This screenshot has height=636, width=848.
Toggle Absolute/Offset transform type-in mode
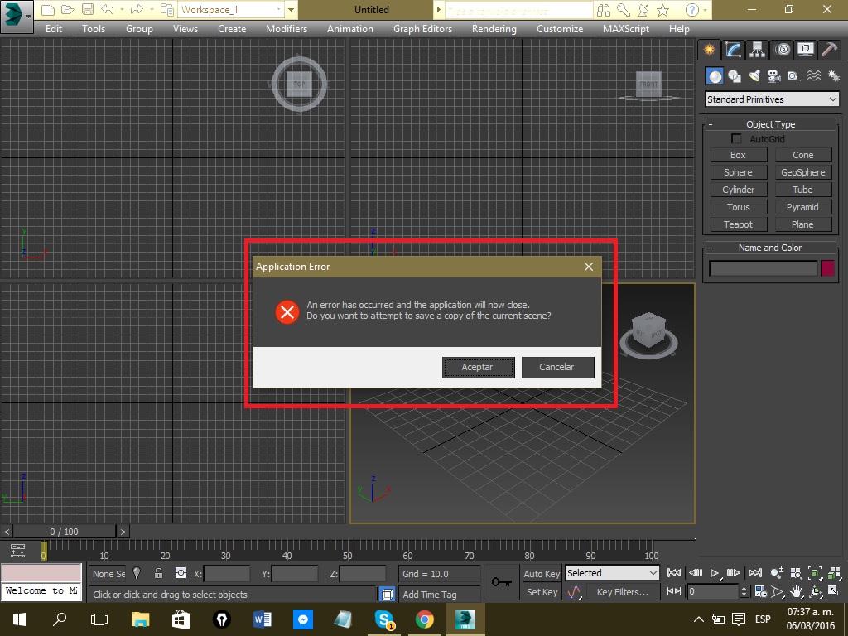pyautogui.click(x=181, y=573)
